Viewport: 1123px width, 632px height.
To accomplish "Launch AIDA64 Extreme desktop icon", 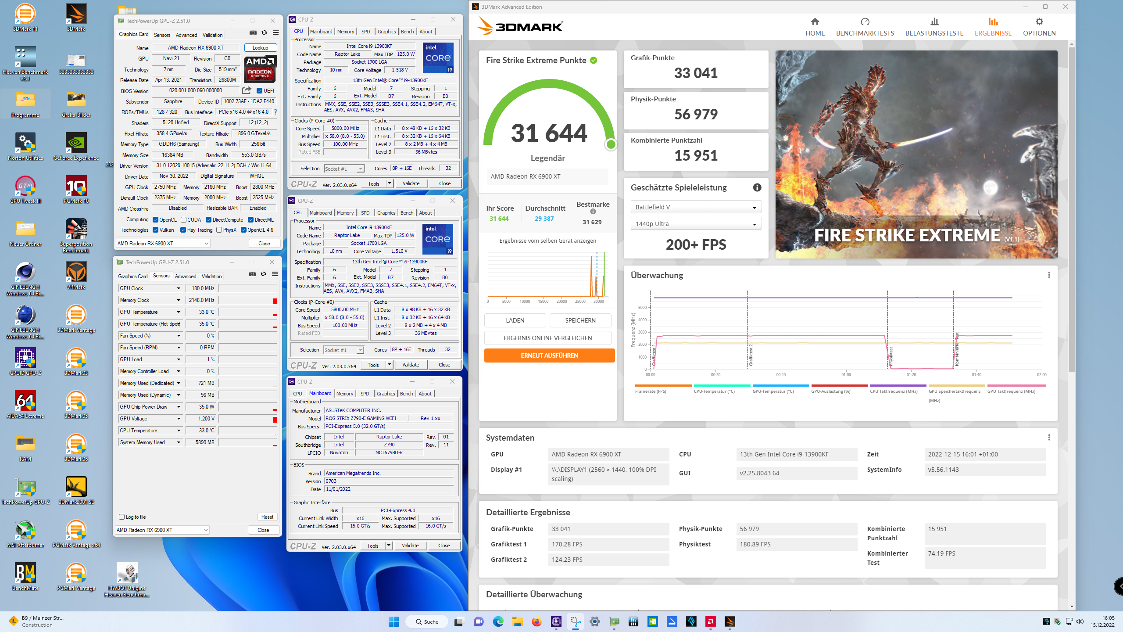I will 25,405.
